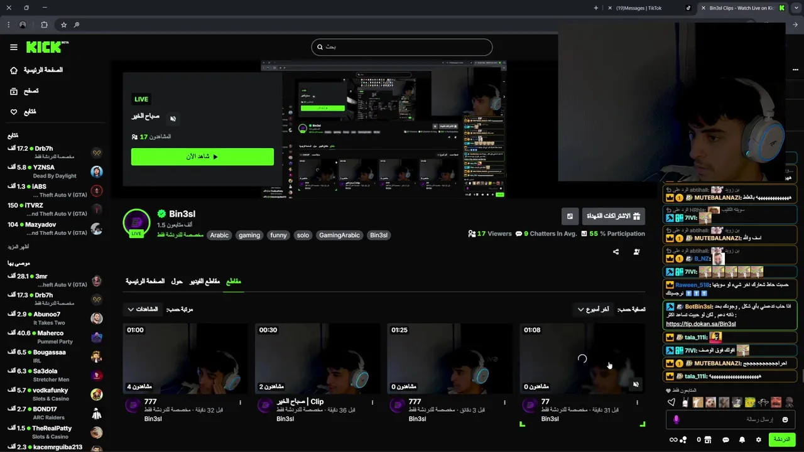Click the GamingArabic tag chip
This screenshot has width=804, height=452.
pyautogui.click(x=339, y=235)
